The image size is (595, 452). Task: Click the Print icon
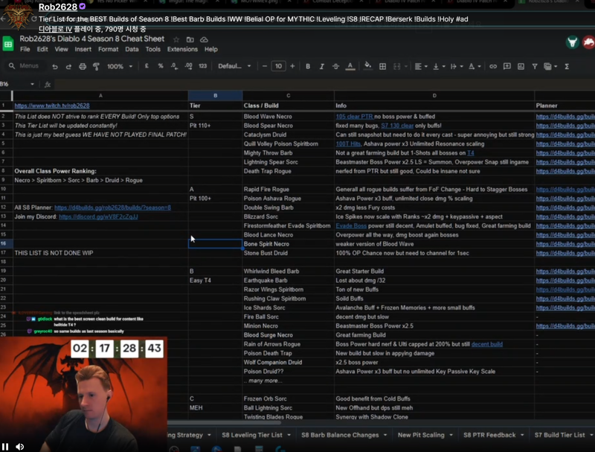[x=83, y=66]
